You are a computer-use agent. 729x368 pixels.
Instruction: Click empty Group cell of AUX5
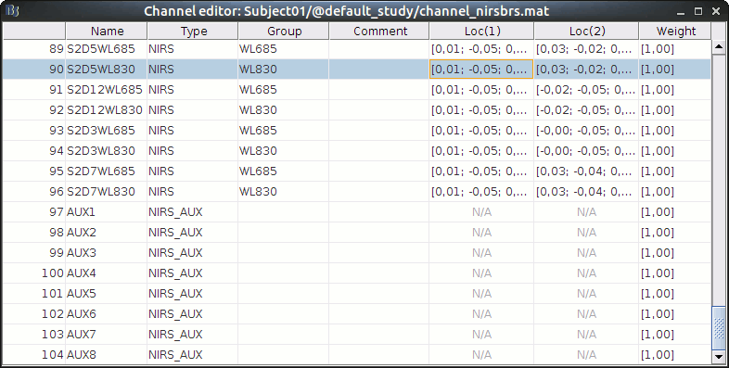(284, 294)
